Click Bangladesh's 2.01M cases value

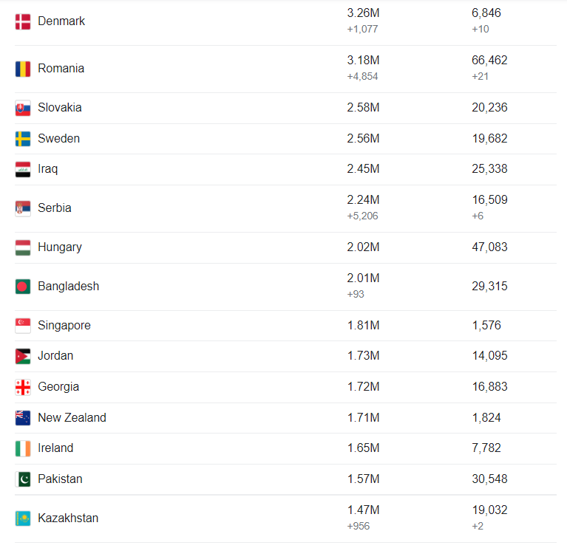pyautogui.click(x=363, y=278)
